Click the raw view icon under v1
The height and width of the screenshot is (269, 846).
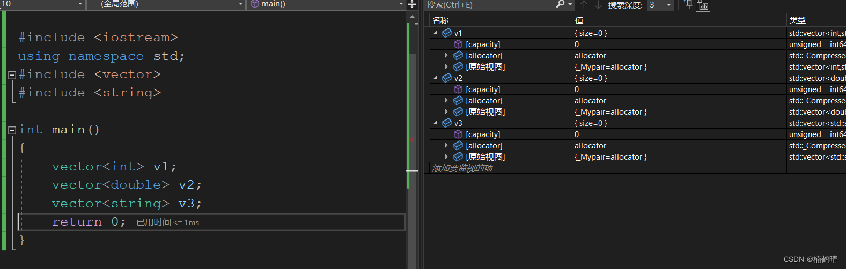pyautogui.click(x=458, y=66)
